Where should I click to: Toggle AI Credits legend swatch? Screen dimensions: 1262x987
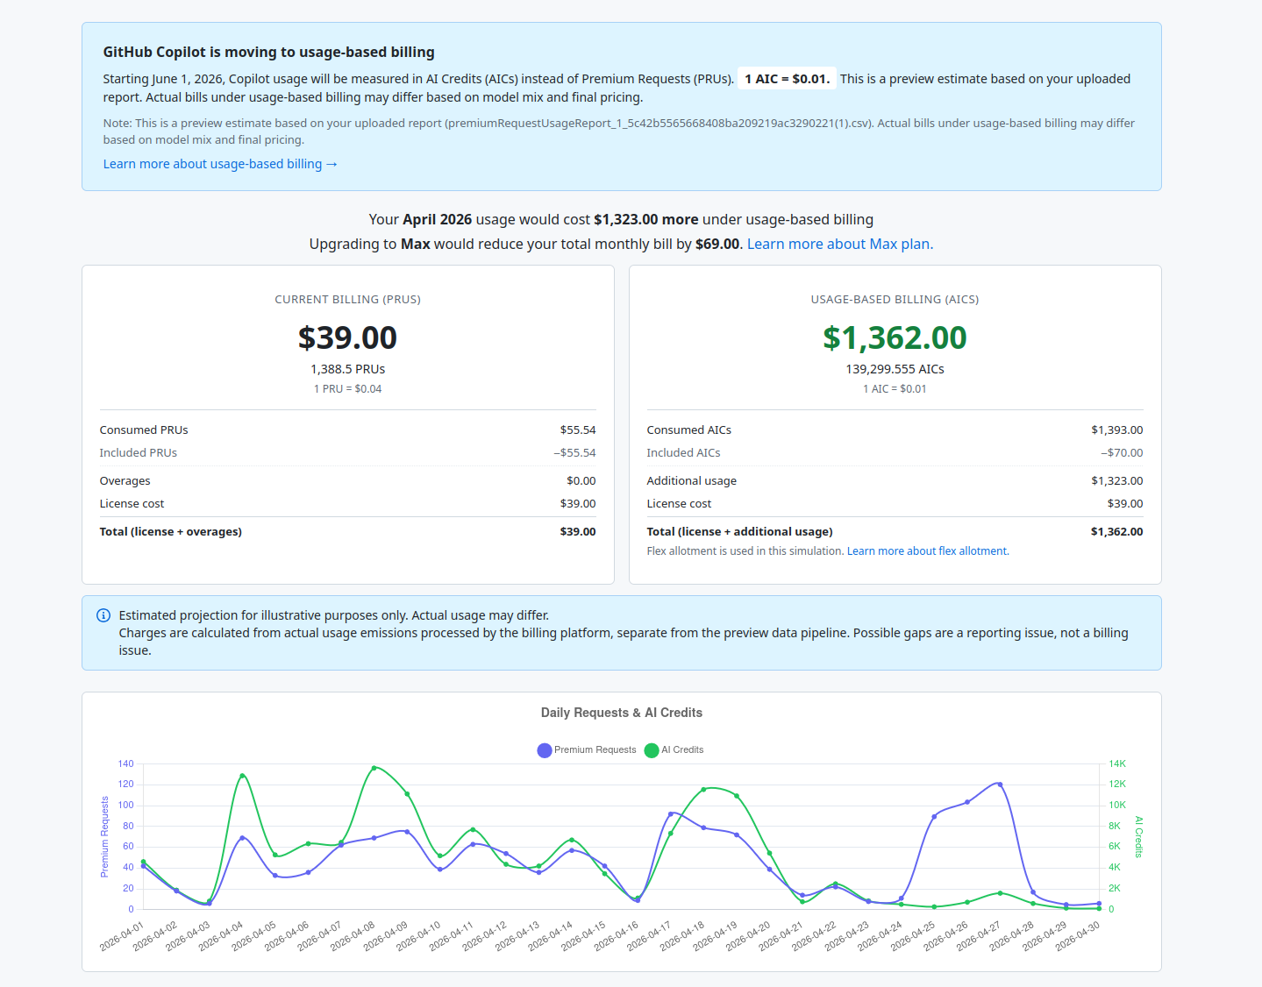click(652, 750)
